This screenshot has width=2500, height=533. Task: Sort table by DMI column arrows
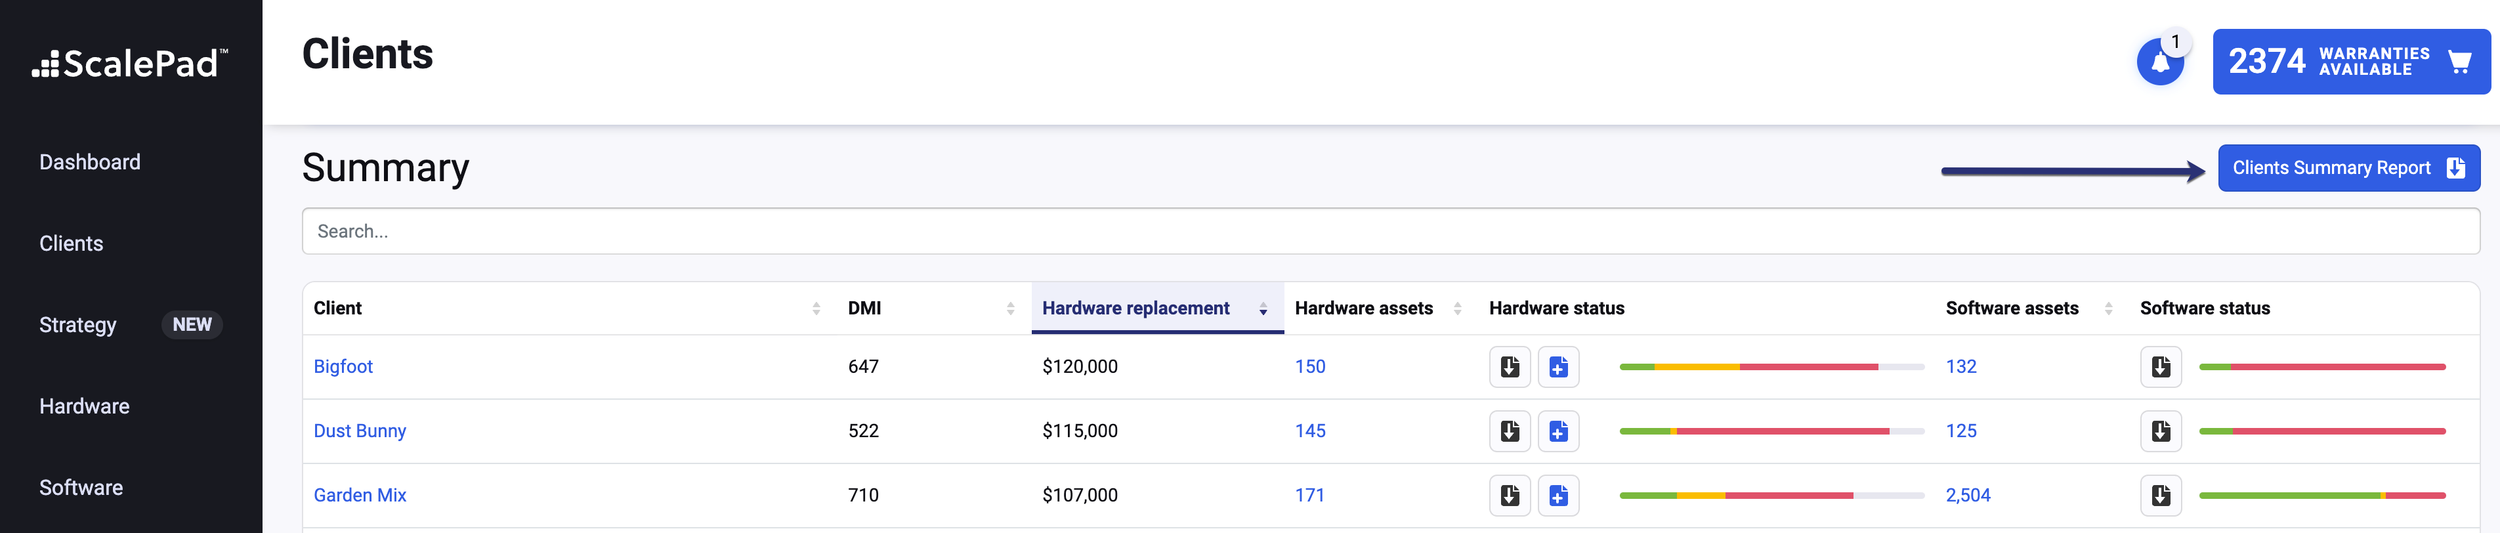pyautogui.click(x=1010, y=309)
